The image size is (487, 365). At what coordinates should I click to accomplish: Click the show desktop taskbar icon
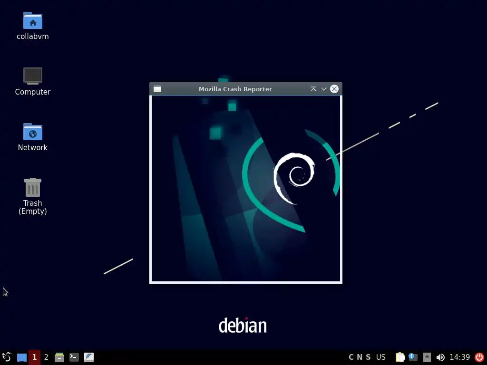[x=22, y=357]
